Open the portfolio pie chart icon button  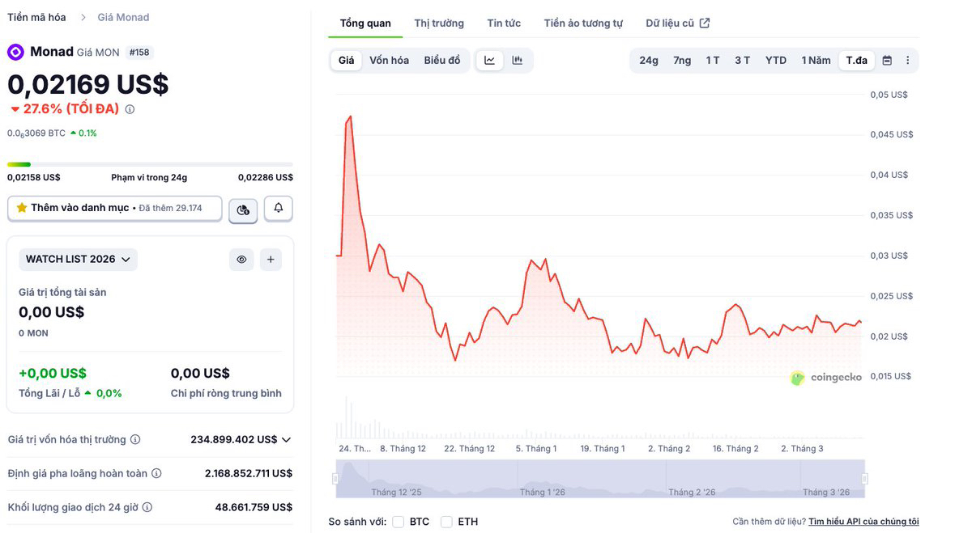243,209
